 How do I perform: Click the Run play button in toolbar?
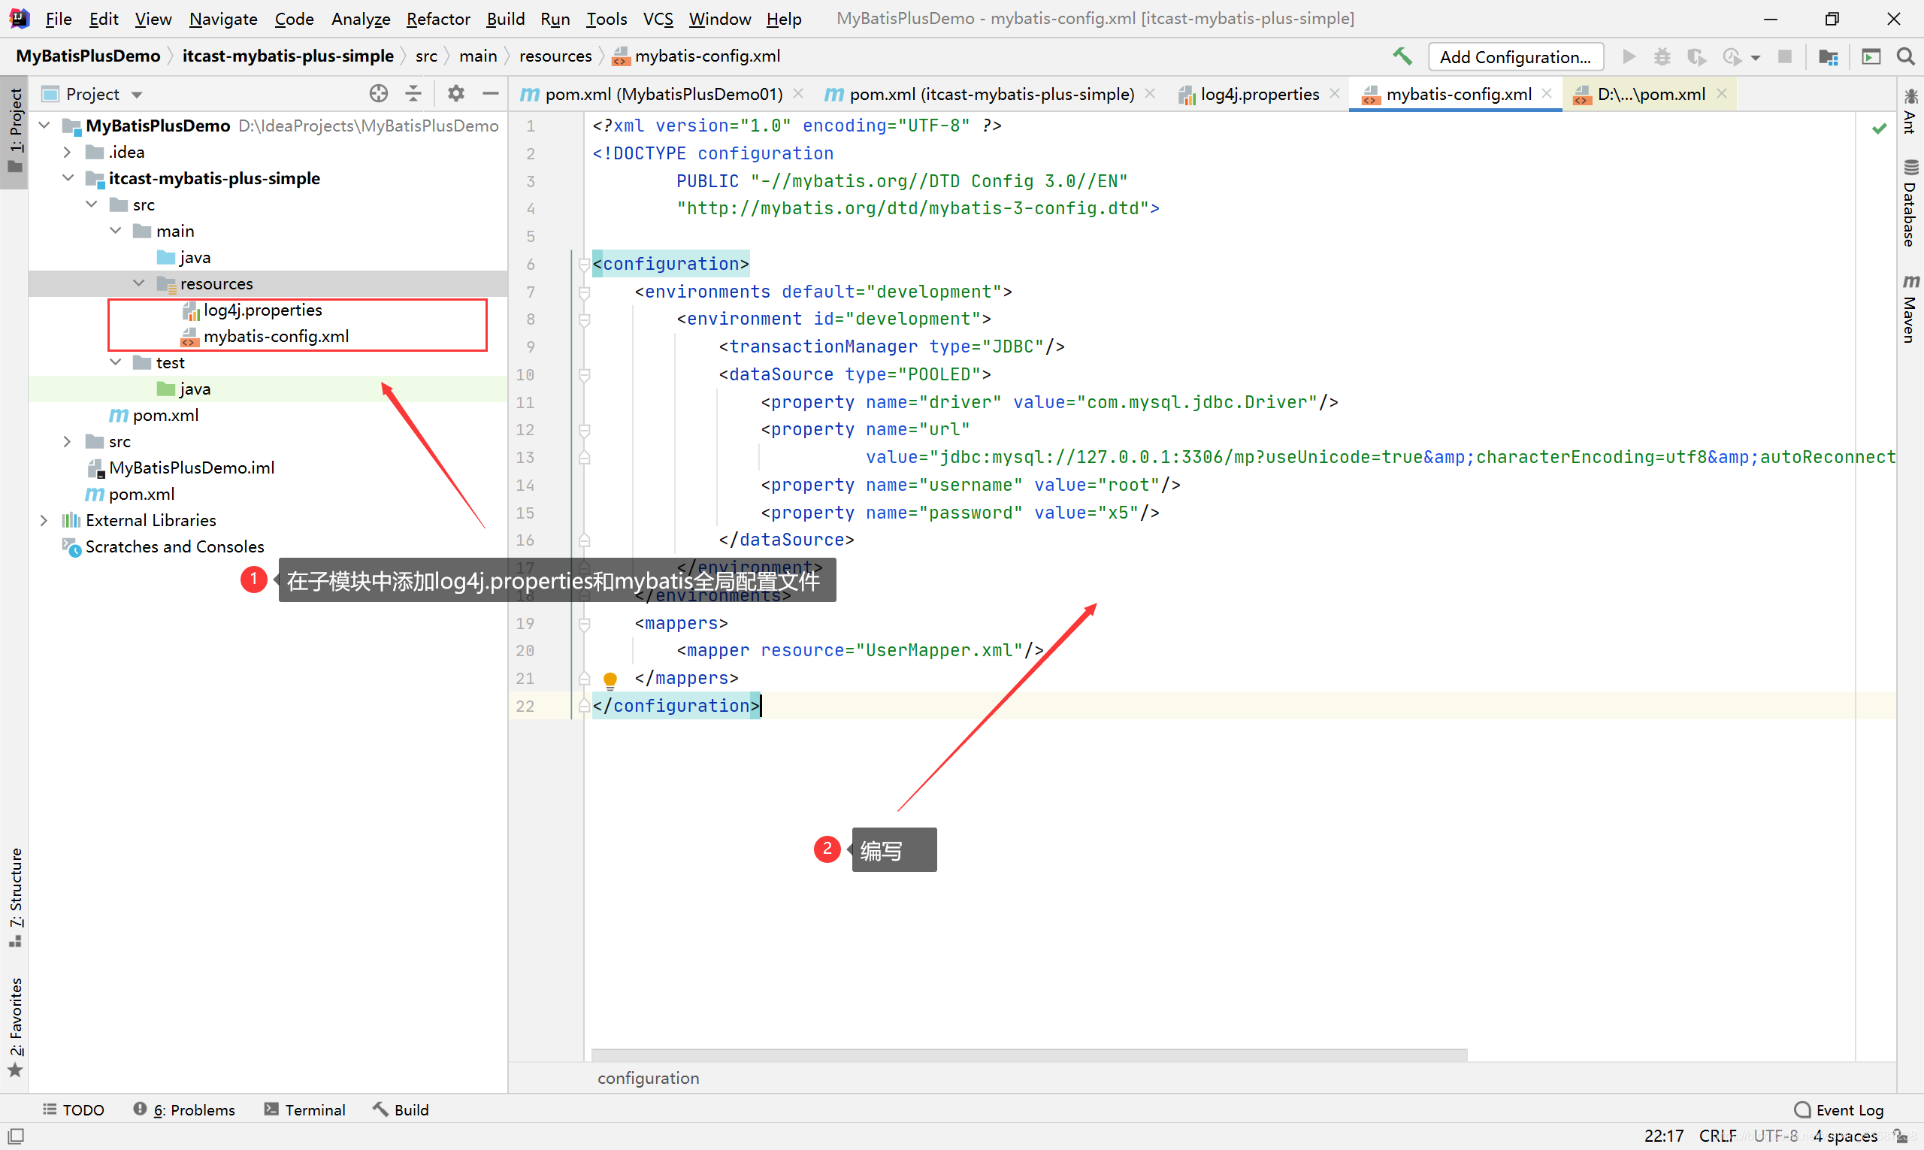tap(1628, 56)
